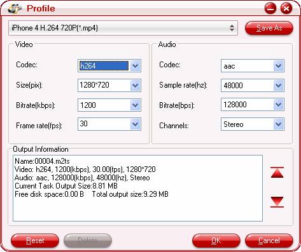Confirm settings with the OK button
The width and height of the screenshot is (301, 252).
click(216, 241)
